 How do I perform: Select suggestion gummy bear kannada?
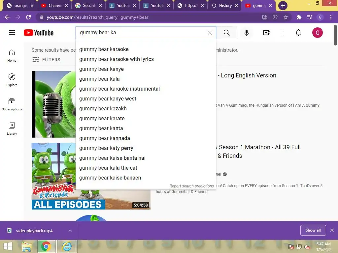coord(146,138)
